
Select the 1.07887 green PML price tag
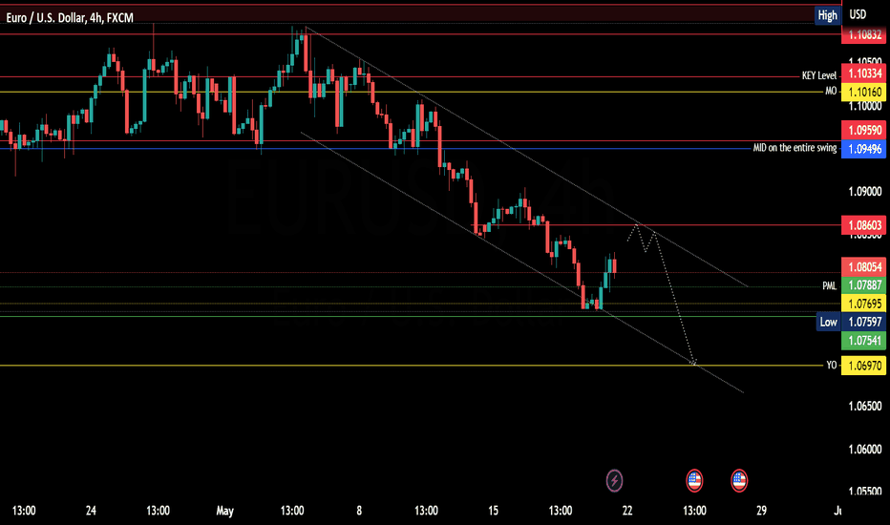(863, 284)
